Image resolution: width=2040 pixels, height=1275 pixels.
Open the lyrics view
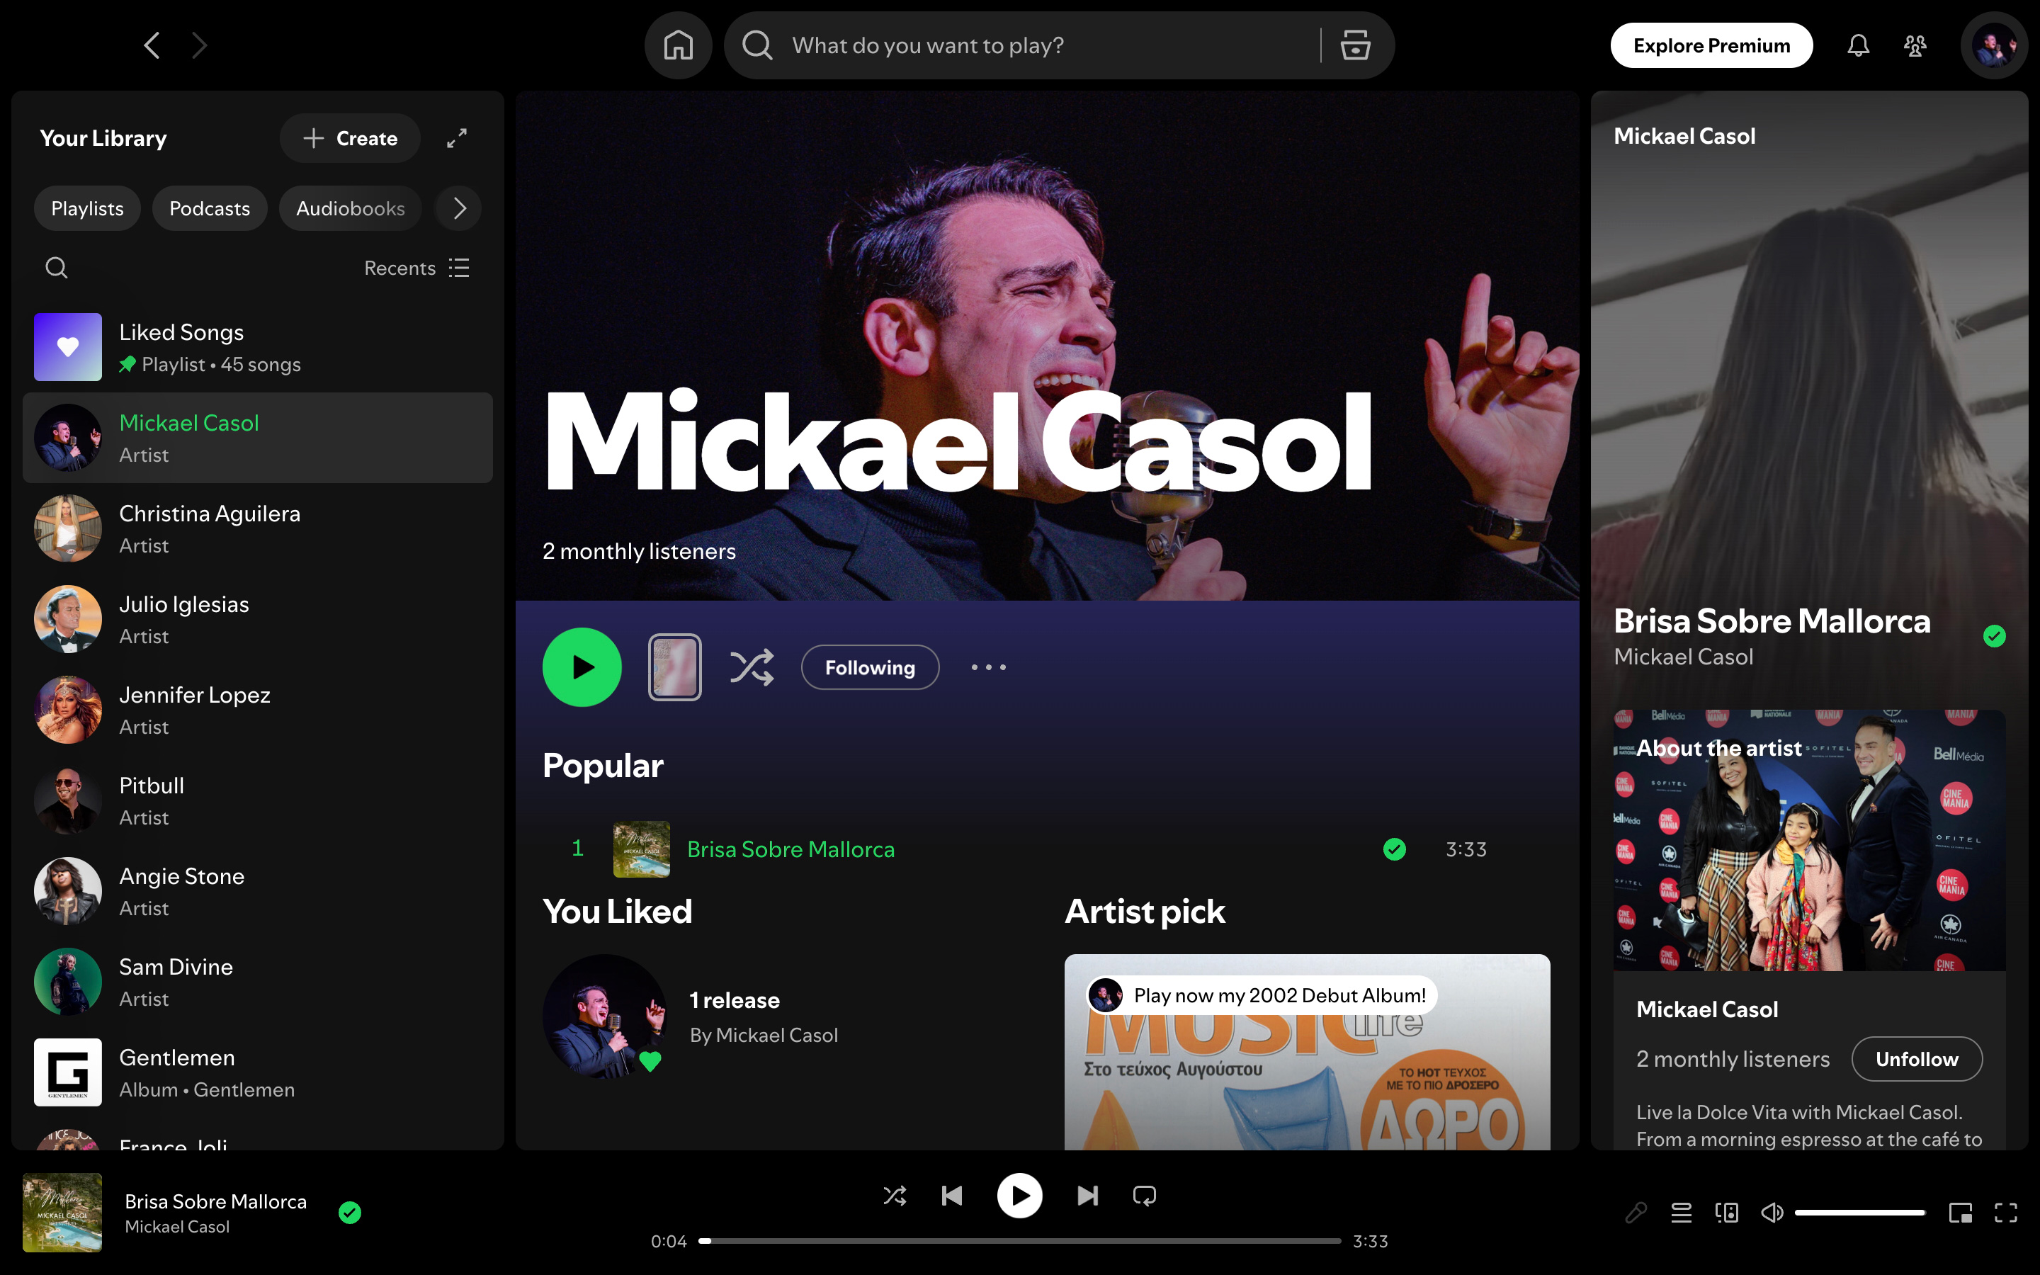click(x=1636, y=1213)
